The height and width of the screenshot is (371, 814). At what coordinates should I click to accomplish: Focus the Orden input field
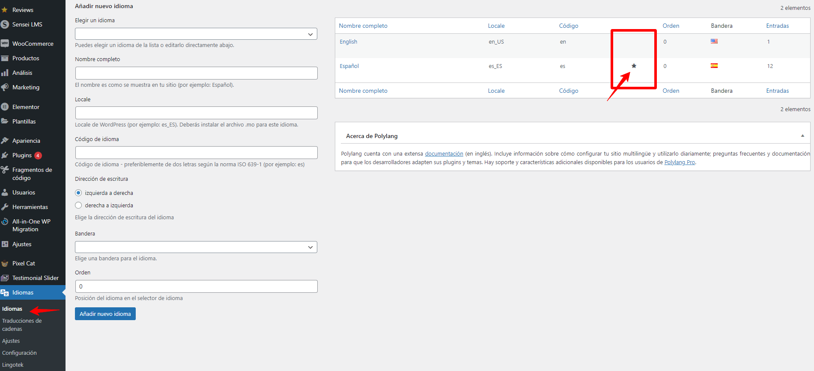(196, 286)
